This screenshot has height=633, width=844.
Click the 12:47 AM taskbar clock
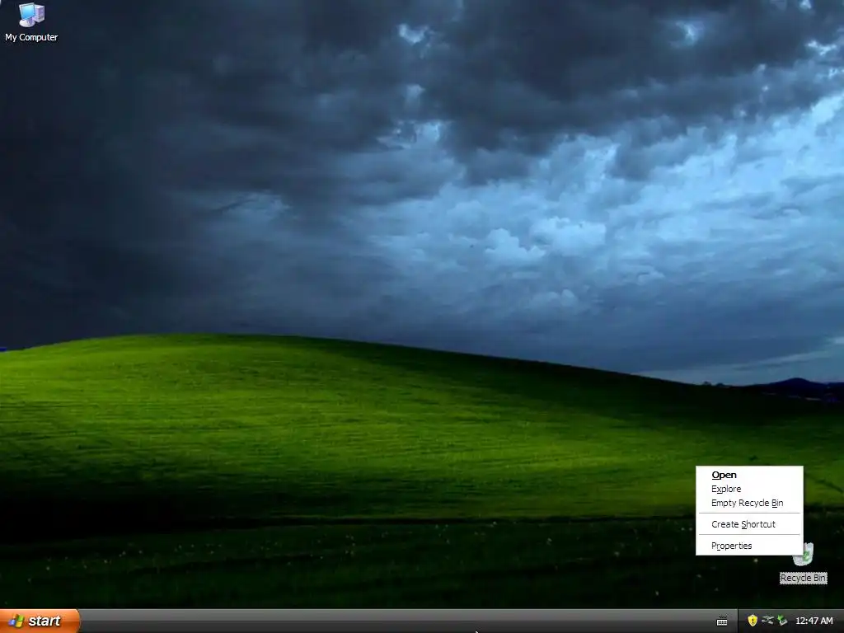coord(814,621)
